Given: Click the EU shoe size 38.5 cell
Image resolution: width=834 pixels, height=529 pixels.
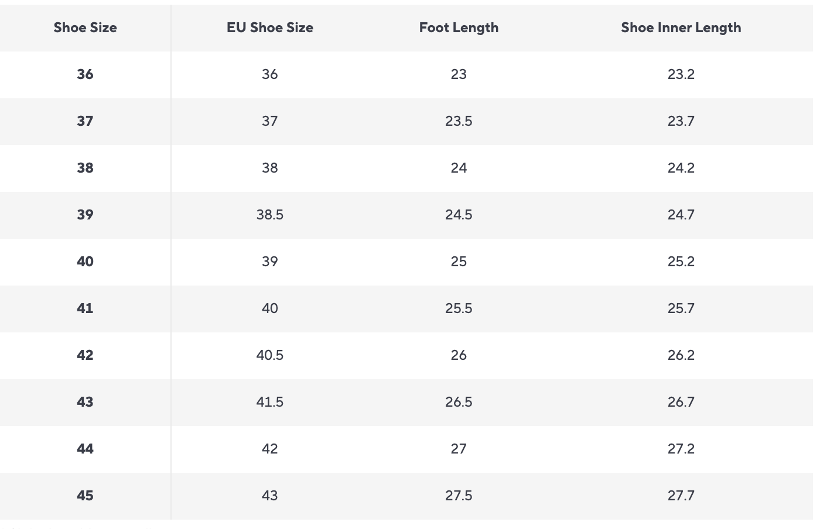Looking at the screenshot, I should [x=269, y=215].
